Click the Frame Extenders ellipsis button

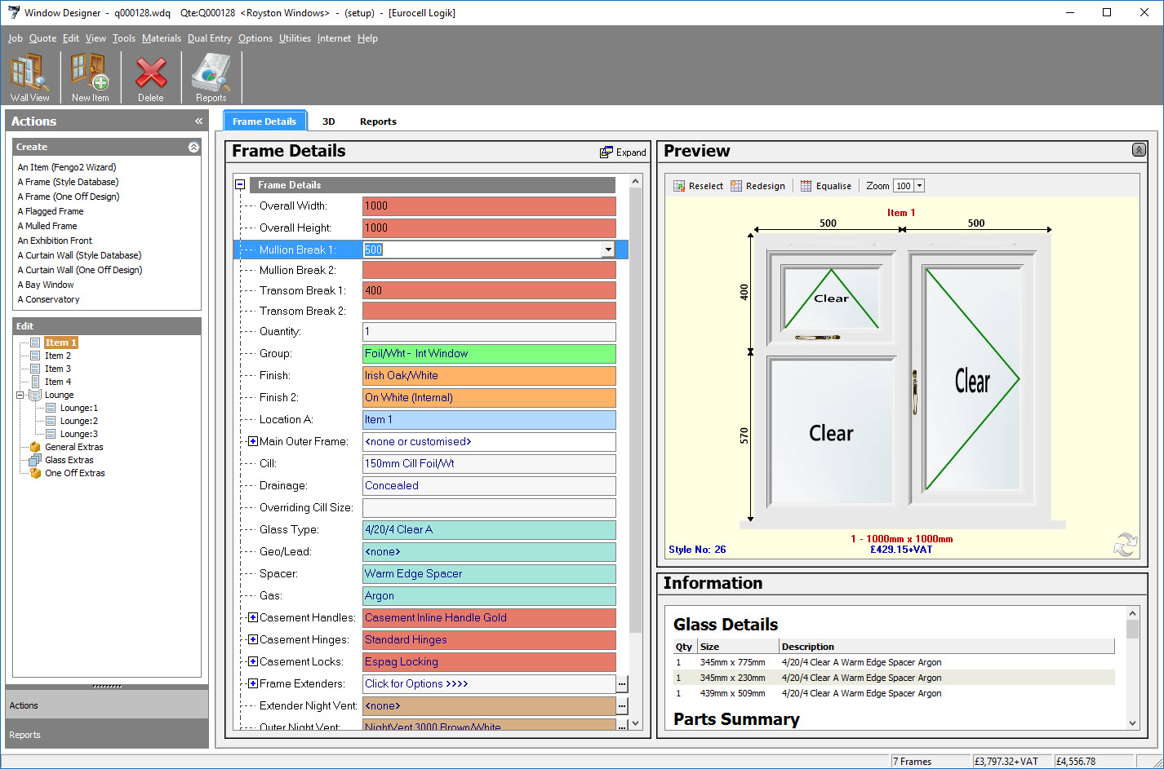(622, 684)
